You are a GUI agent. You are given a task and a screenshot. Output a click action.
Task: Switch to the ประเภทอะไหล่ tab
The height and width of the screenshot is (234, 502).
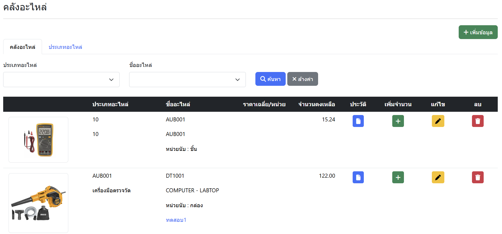[x=65, y=47]
